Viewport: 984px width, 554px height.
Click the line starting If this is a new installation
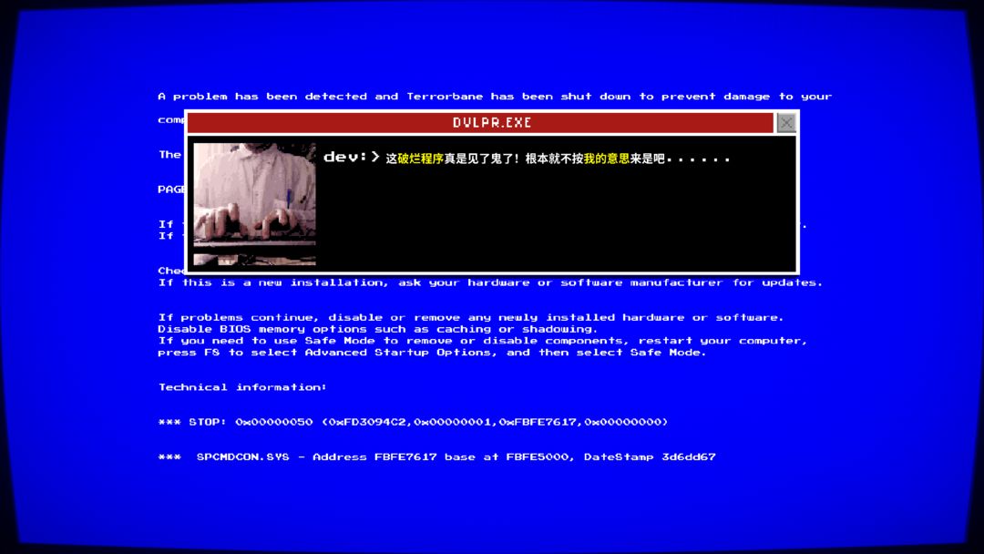click(x=490, y=283)
